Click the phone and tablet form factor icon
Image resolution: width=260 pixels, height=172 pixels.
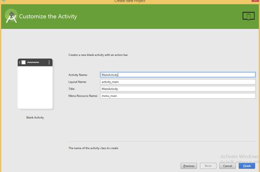(x=248, y=16)
